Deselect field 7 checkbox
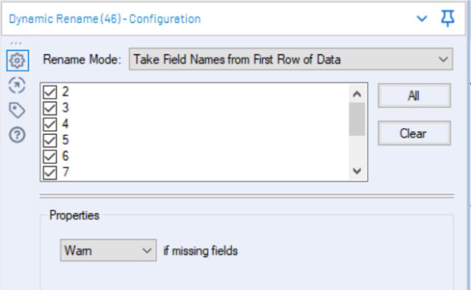Image resolution: width=471 pixels, height=290 pixels. click(50, 172)
